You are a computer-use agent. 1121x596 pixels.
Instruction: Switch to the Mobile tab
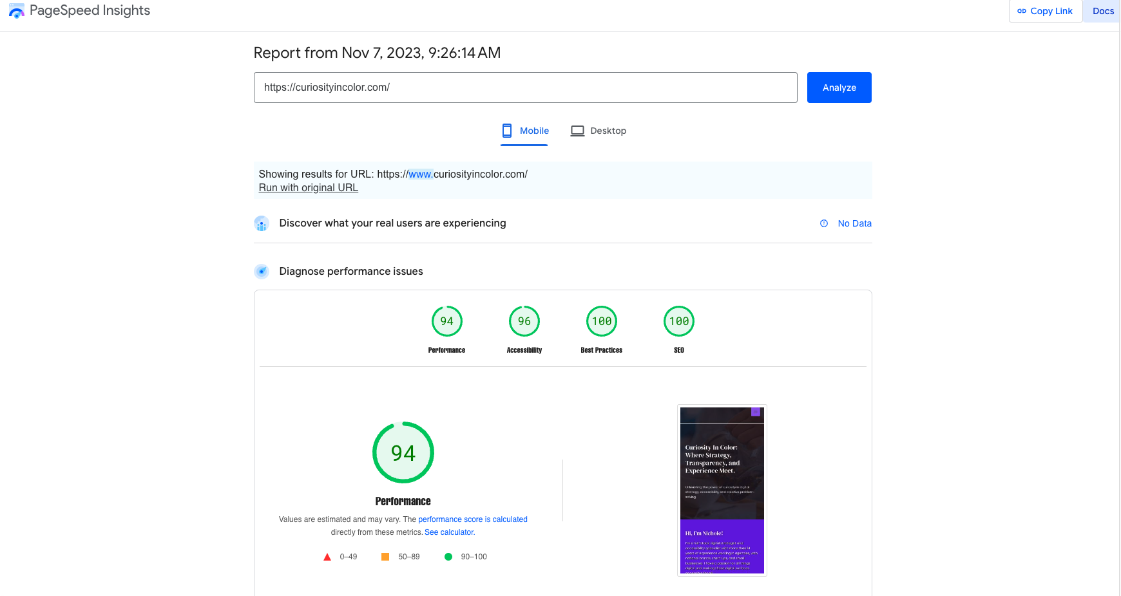click(524, 131)
